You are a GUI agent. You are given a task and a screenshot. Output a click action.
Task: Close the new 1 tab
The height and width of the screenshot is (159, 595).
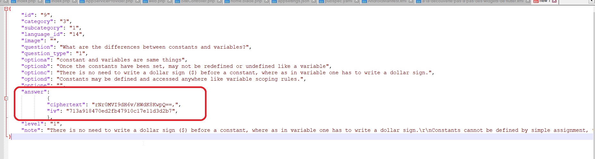pos(554,1)
